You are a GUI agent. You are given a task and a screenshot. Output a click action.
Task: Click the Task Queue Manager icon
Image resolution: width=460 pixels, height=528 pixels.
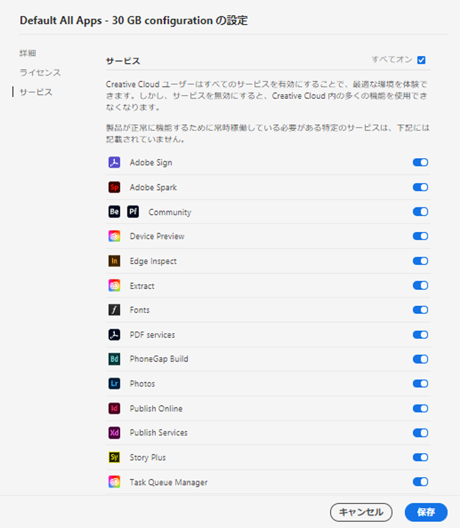[114, 482]
